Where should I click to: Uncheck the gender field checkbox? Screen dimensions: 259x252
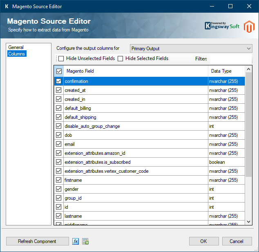(59, 189)
